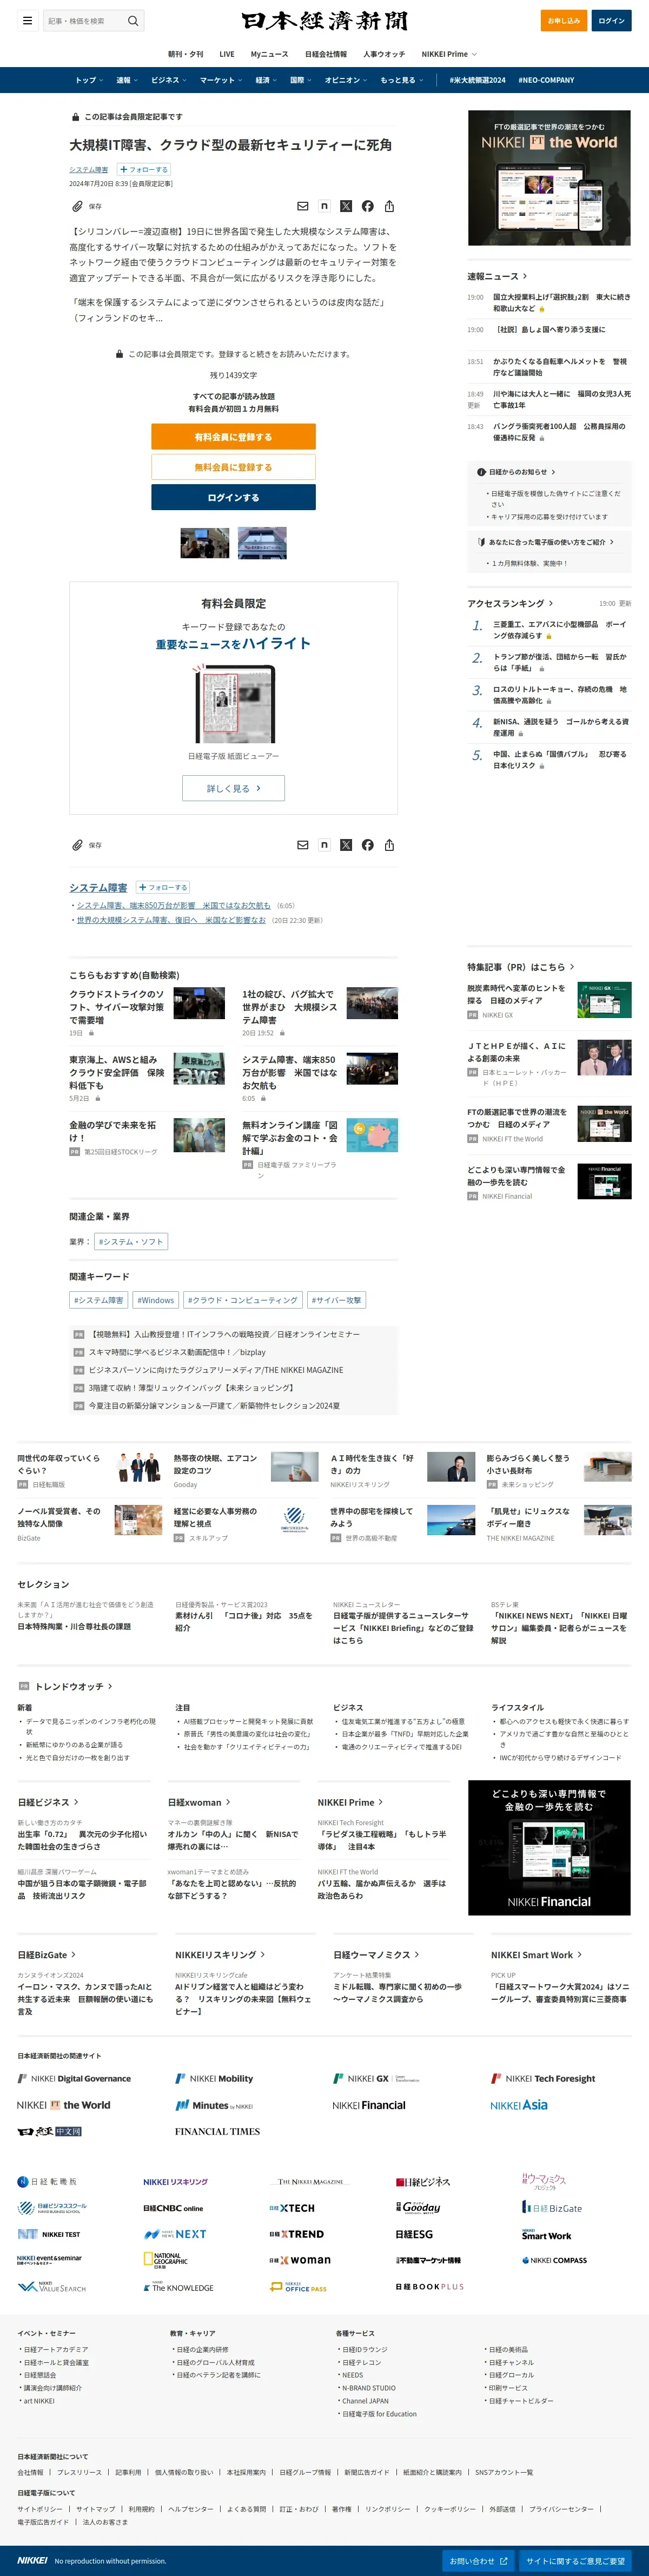Click the NIKKEI FT the World sidebar banner
The width and height of the screenshot is (649, 2576).
[x=549, y=178]
